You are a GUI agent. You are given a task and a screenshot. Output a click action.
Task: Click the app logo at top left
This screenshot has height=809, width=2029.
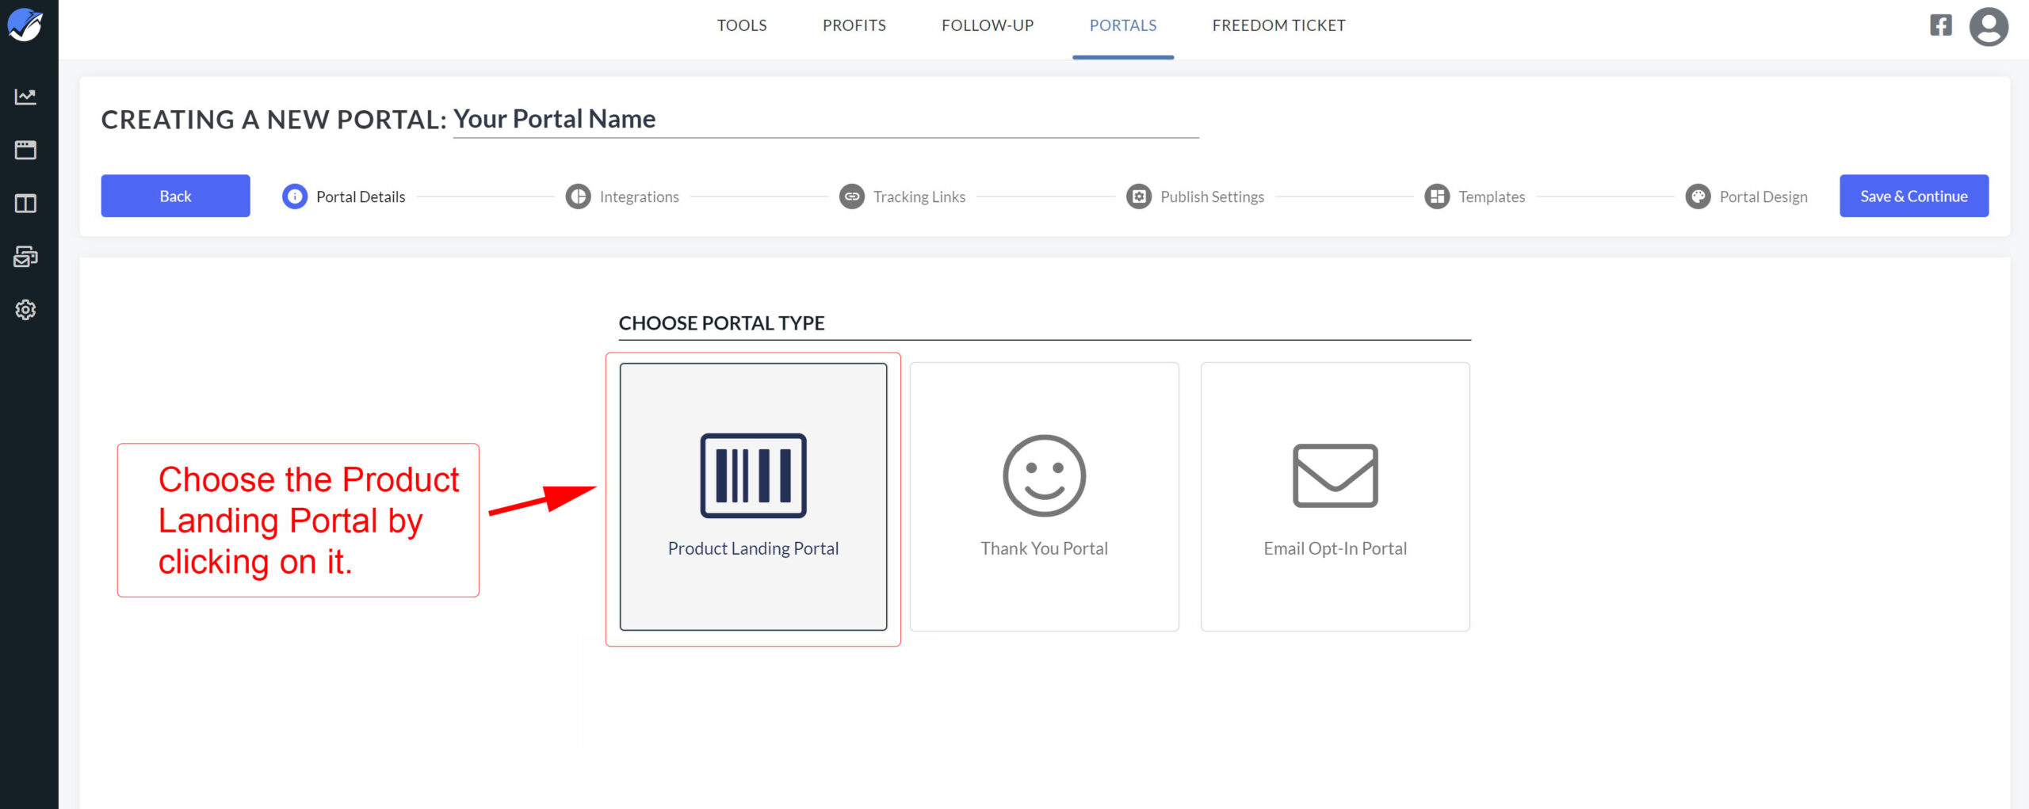[25, 25]
